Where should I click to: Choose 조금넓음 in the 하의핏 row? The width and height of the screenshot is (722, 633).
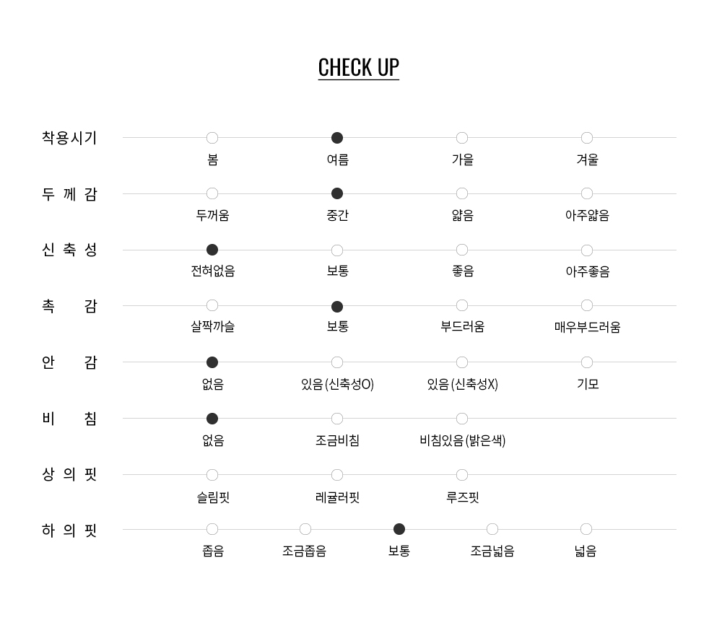point(492,530)
